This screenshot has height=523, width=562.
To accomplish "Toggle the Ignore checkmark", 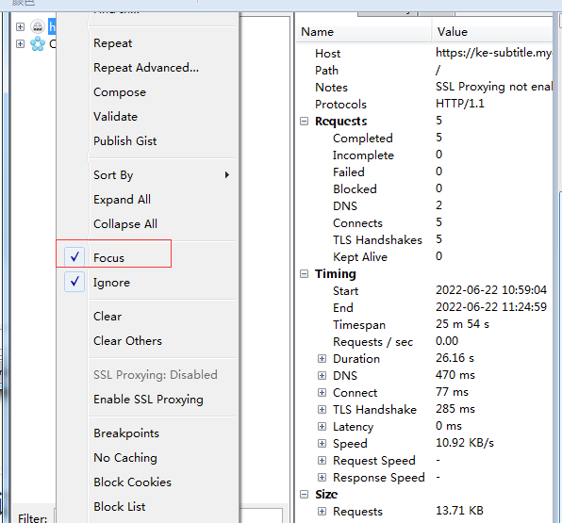I will [x=74, y=282].
